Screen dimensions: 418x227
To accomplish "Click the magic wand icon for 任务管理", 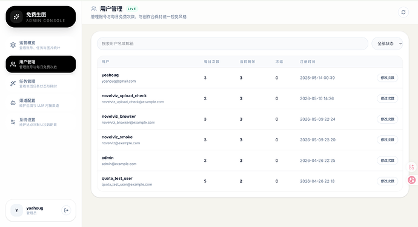I will pyautogui.click(x=13, y=83).
